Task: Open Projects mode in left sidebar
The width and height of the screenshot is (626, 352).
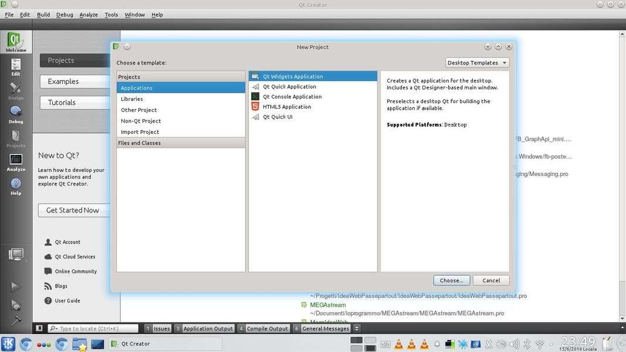Action: pyautogui.click(x=16, y=139)
